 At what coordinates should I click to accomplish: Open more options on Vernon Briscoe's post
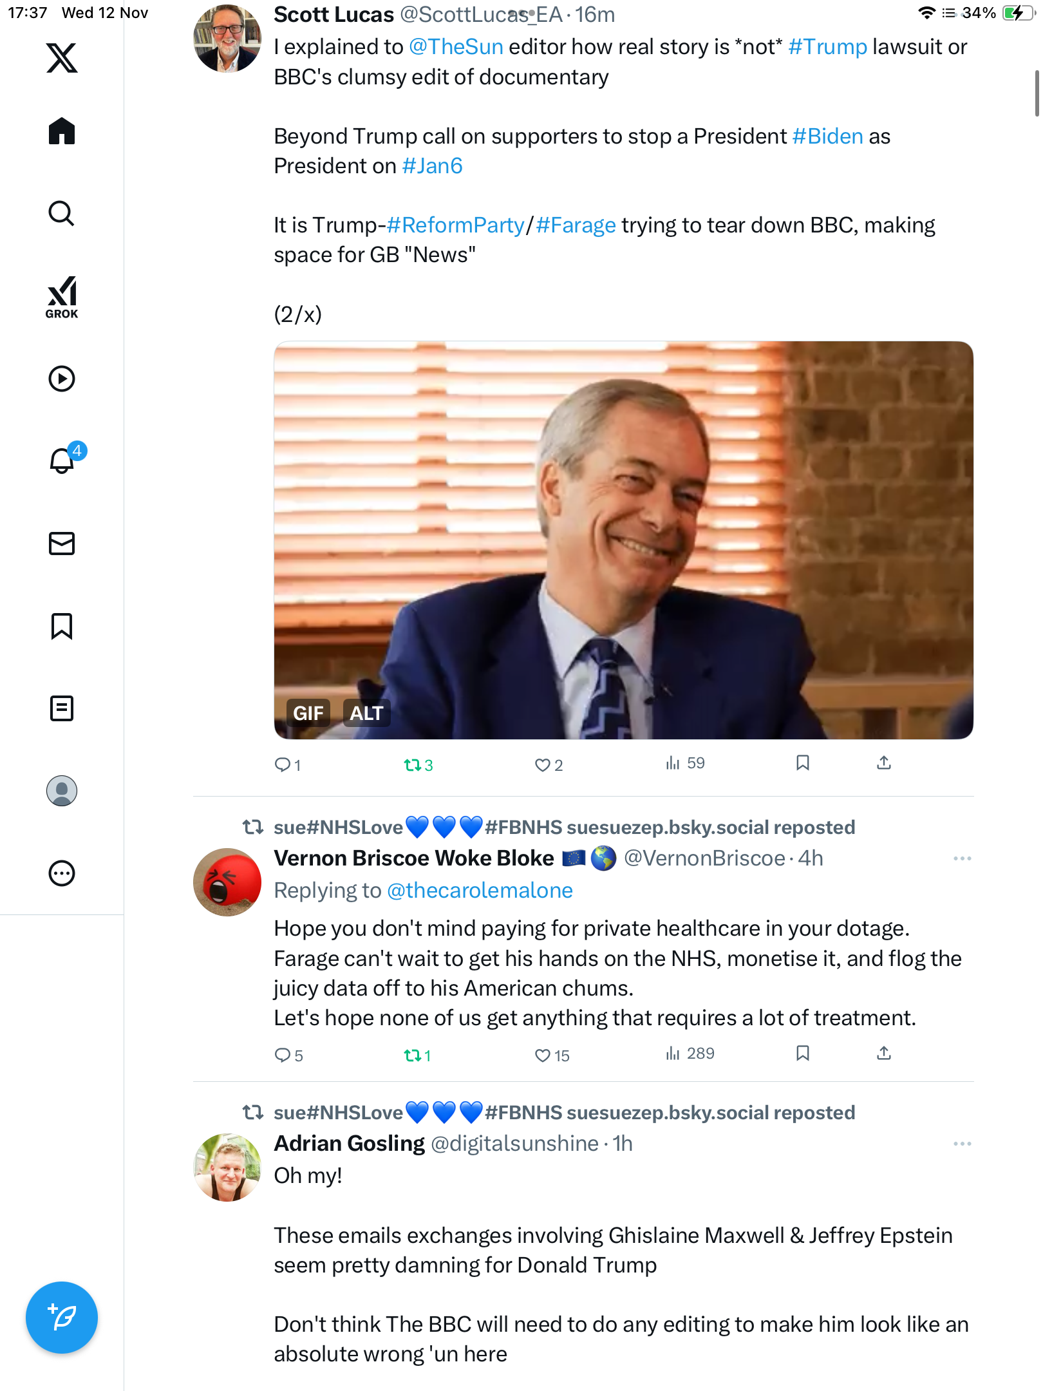click(962, 858)
